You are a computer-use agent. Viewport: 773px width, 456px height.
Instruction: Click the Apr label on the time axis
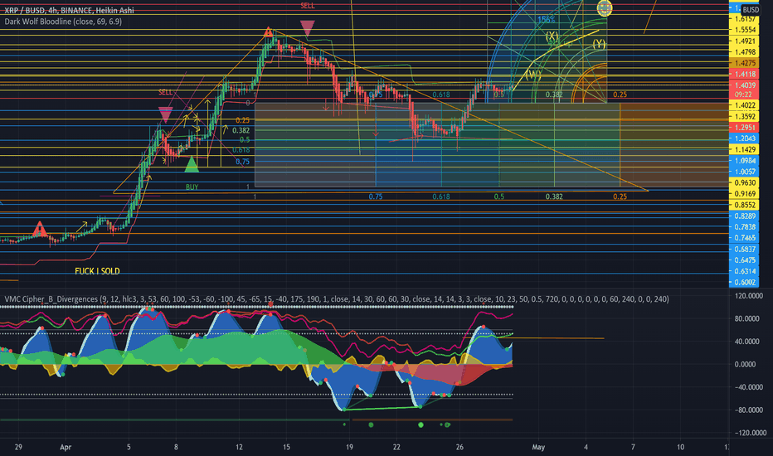(66, 447)
